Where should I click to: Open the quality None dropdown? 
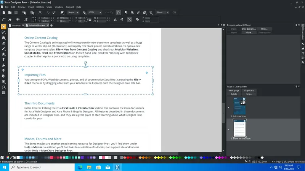click(73, 13)
